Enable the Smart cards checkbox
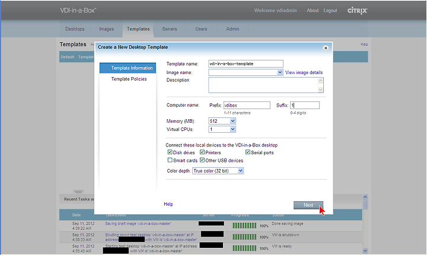The height and width of the screenshot is (255, 427). pos(170,160)
